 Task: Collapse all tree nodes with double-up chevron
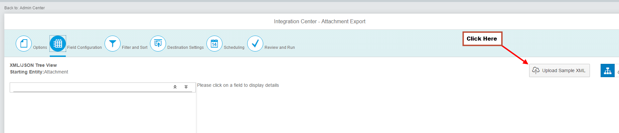tap(175, 87)
